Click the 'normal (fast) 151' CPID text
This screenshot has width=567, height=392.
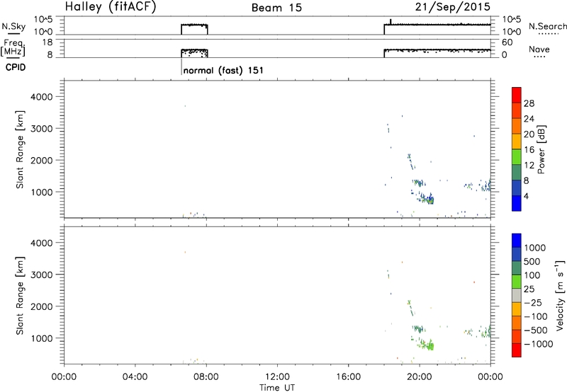point(223,70)
